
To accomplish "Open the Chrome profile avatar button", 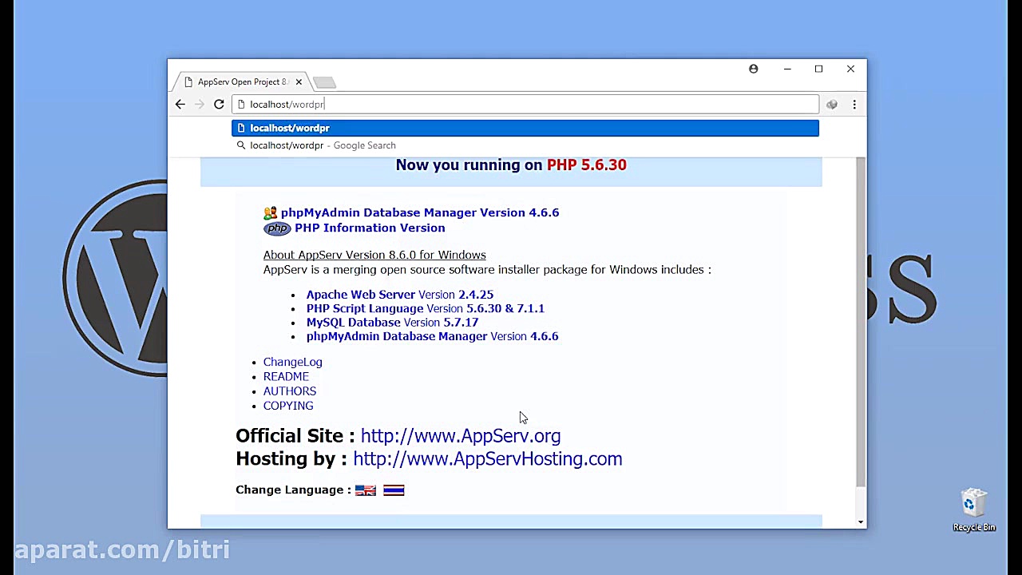I will [x=753, y=69].
